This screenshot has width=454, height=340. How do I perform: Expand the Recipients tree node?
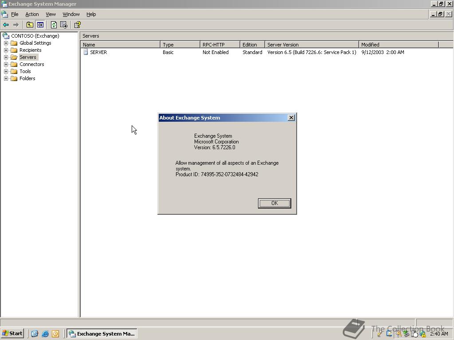[x=6, y=50]
